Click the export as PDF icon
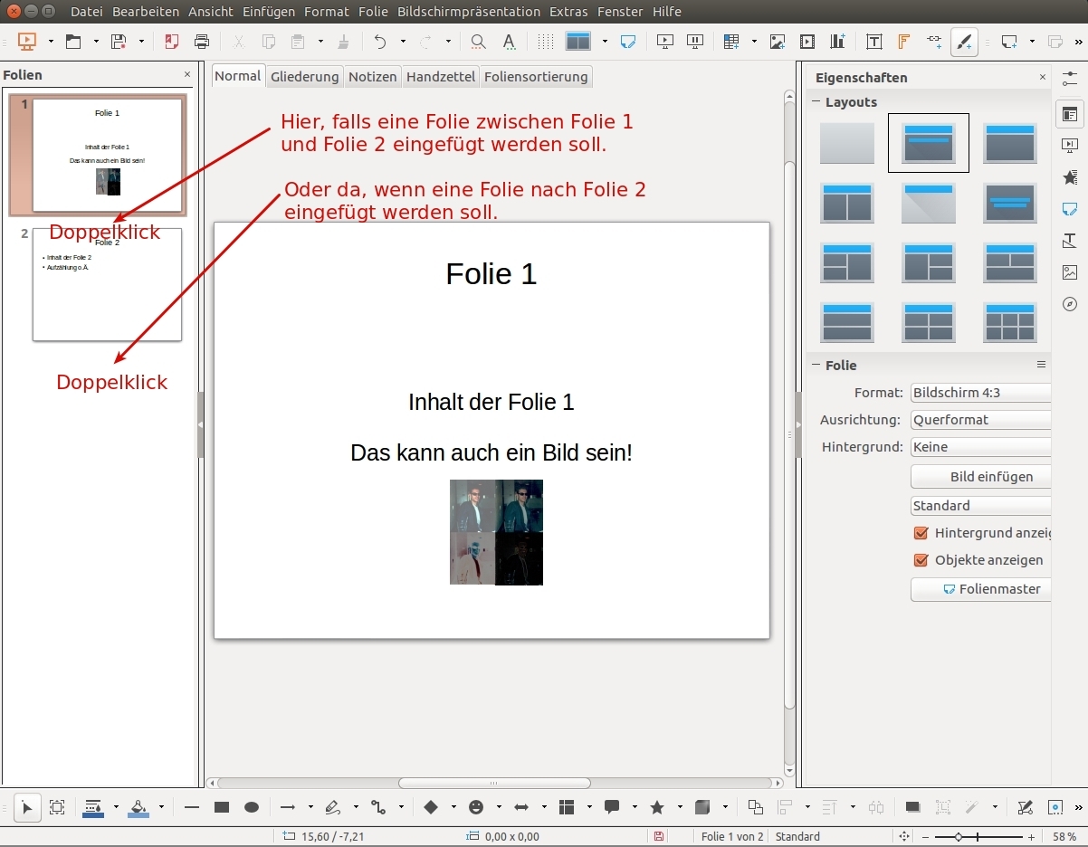 coord(172,42)
